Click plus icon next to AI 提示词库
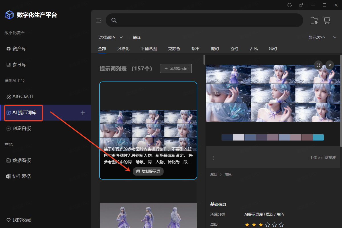 (83, 113)
